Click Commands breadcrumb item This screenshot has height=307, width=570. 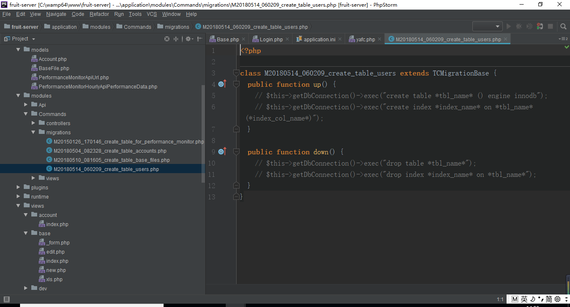[x=134, y=27]
